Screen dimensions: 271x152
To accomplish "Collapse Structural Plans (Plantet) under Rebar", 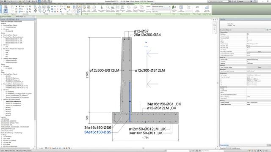I will tap(2, 74).
